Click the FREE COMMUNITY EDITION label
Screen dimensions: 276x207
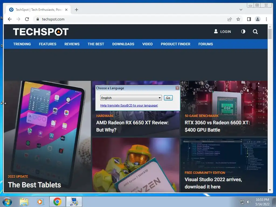[205, 173]
